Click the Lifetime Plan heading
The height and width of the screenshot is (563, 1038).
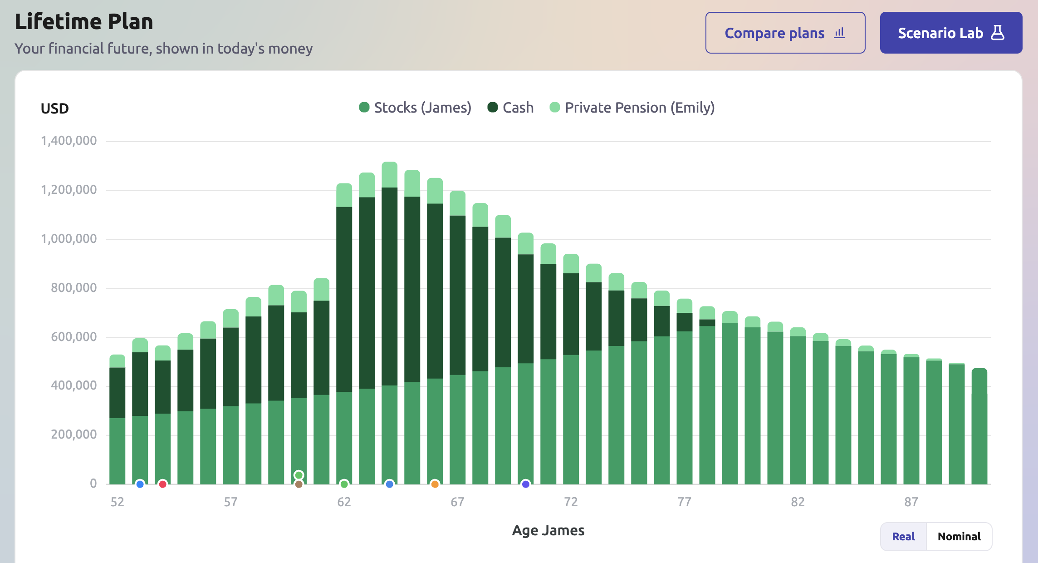tap(84, 22)
